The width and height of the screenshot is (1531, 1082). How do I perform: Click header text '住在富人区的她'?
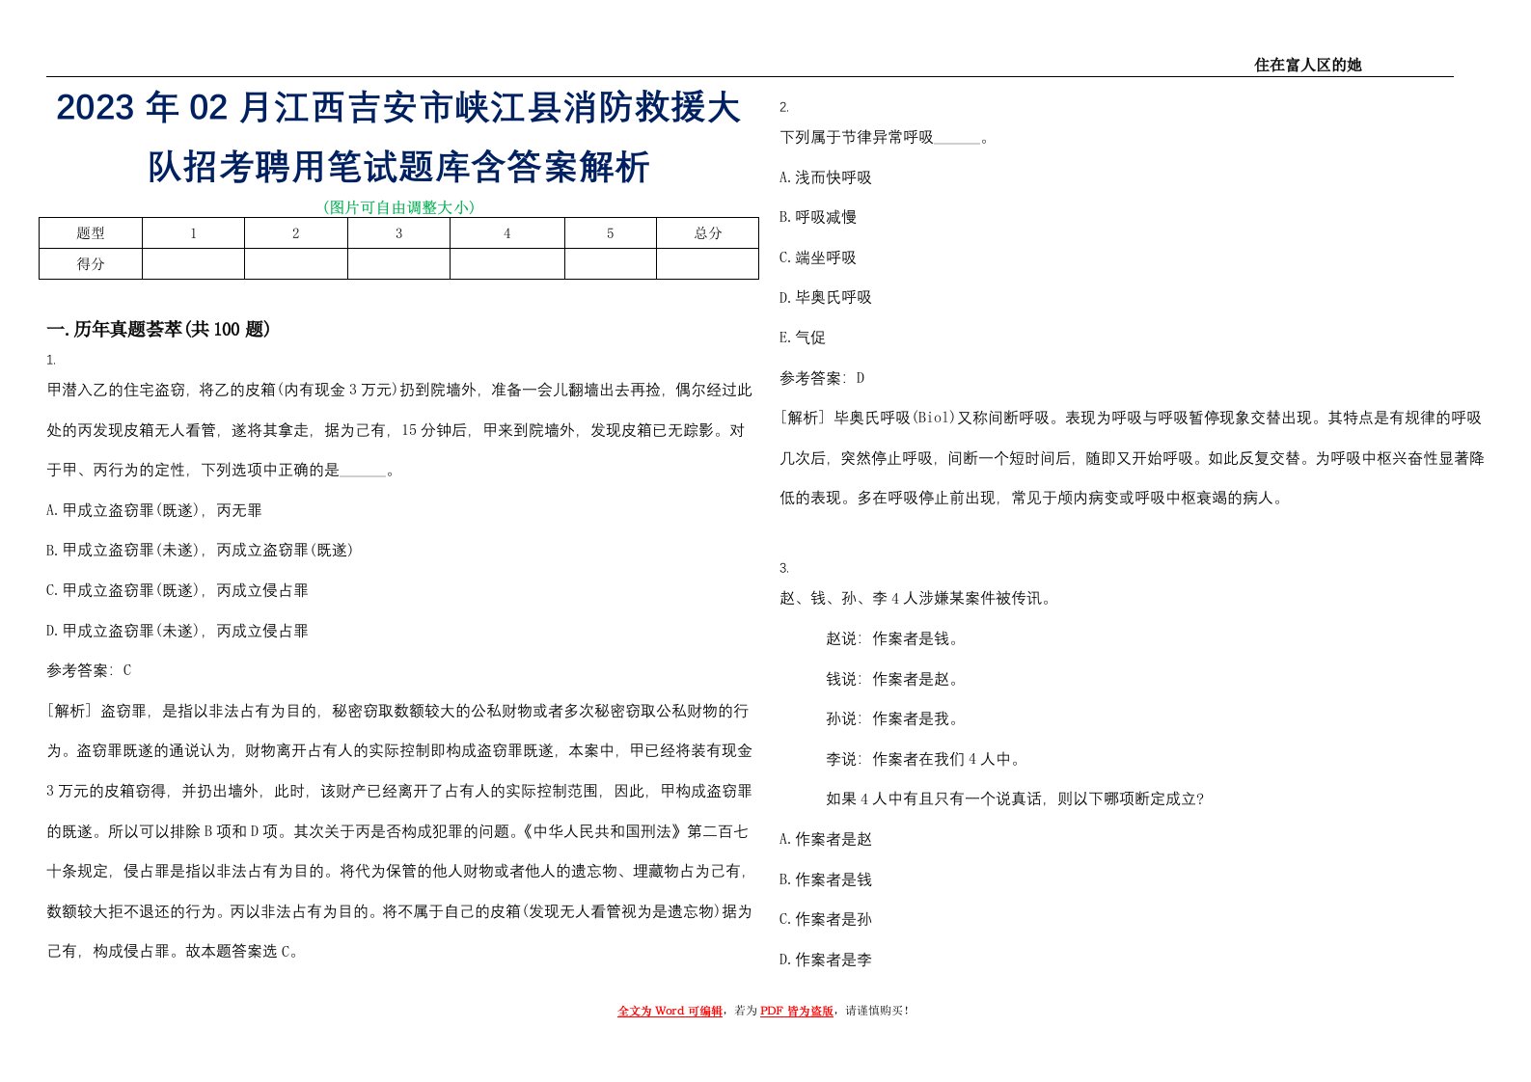point(1307,65)
